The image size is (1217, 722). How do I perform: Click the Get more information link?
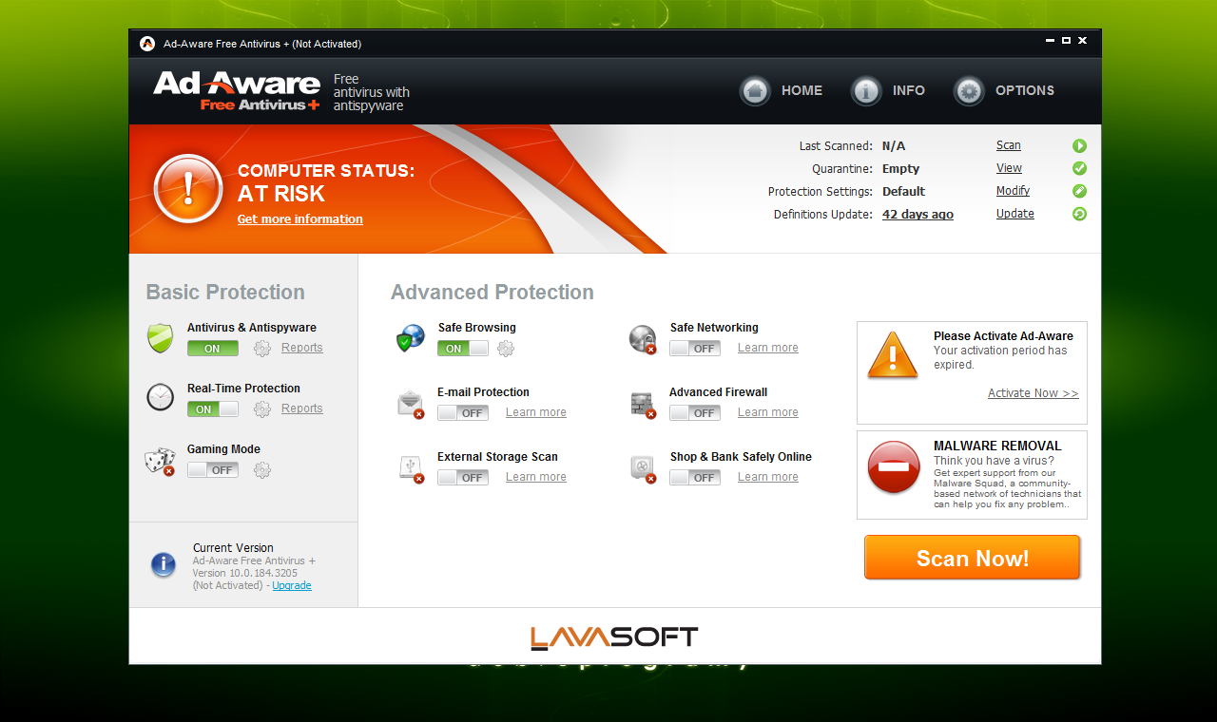(300, 219)
